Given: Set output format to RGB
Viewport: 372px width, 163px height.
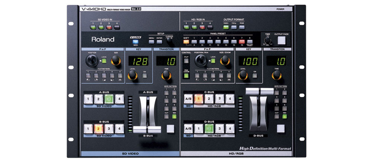Looking at the screenshot, I should 242,27.
